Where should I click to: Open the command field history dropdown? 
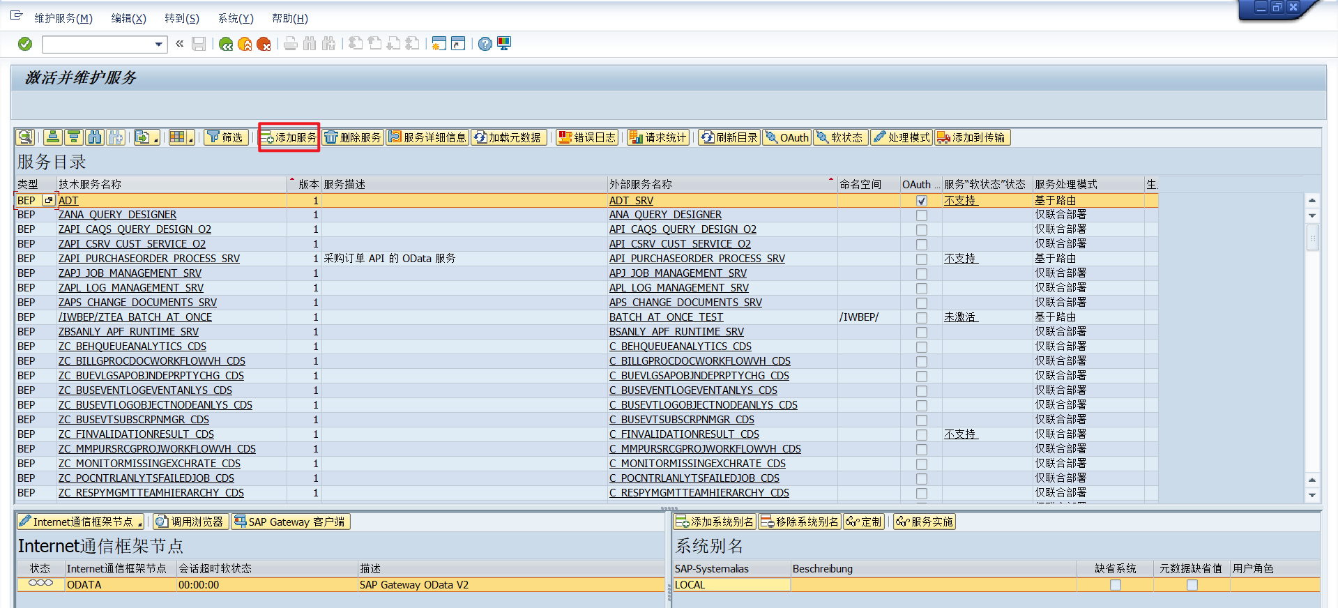point(159,45)
